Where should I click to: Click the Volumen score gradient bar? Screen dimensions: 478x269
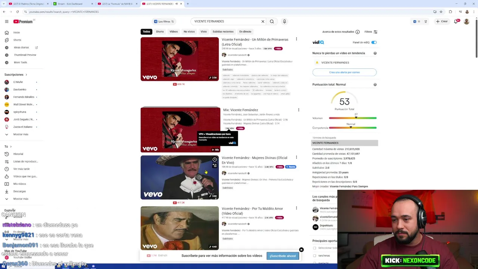tap(353, 118)
